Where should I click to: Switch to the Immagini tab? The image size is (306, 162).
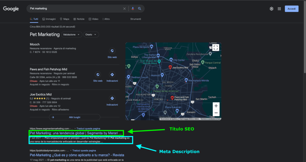[49, 19]
